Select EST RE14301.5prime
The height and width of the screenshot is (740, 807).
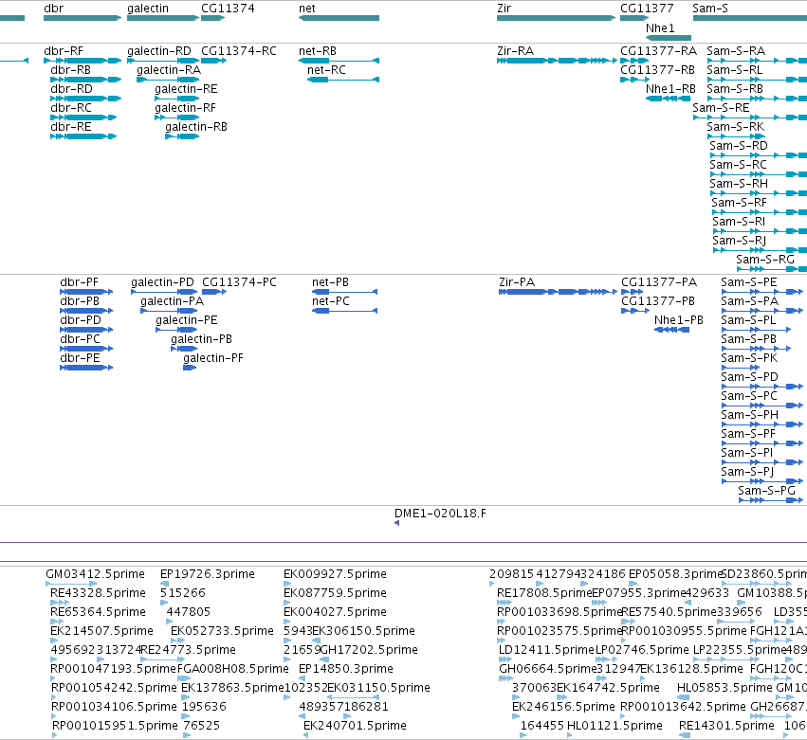tap(685, 735)
